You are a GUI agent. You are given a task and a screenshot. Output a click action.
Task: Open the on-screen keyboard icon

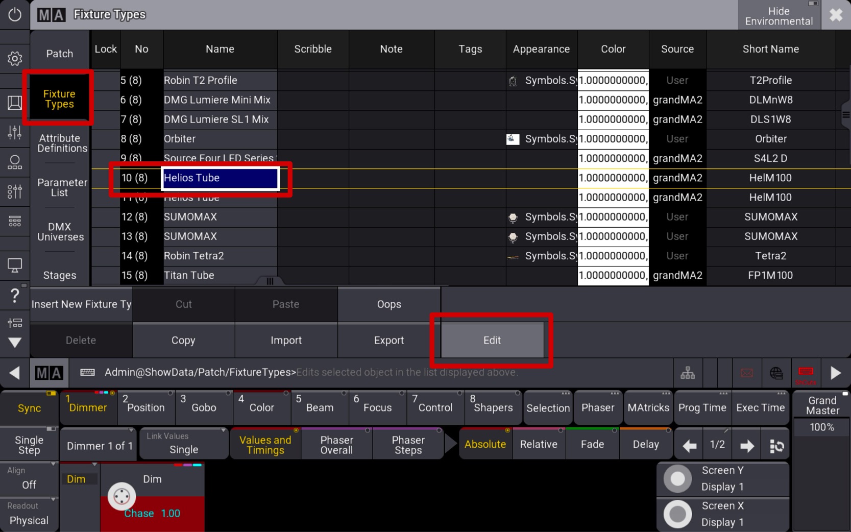point(87,372)
